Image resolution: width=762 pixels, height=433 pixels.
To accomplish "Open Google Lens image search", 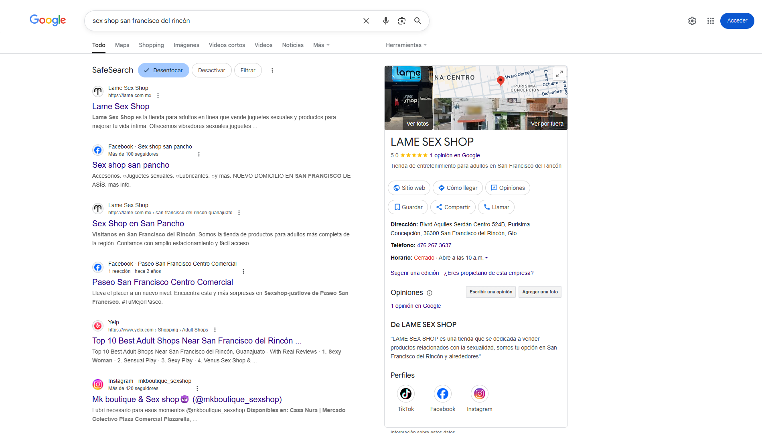I will coord(401,21).
